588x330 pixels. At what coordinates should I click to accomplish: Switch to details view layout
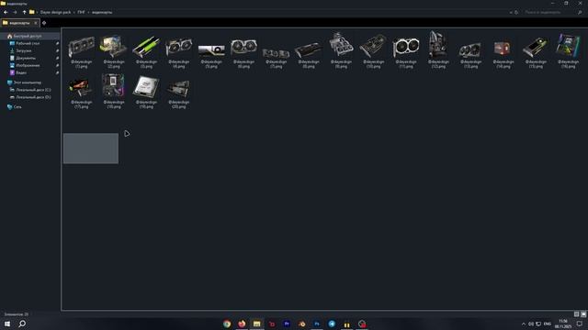(x=576, y=314)
